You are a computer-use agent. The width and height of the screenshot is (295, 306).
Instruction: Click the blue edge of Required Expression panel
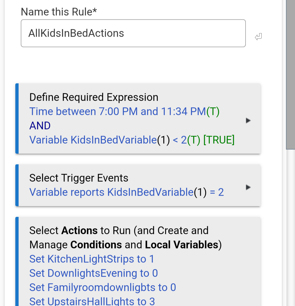17,119
